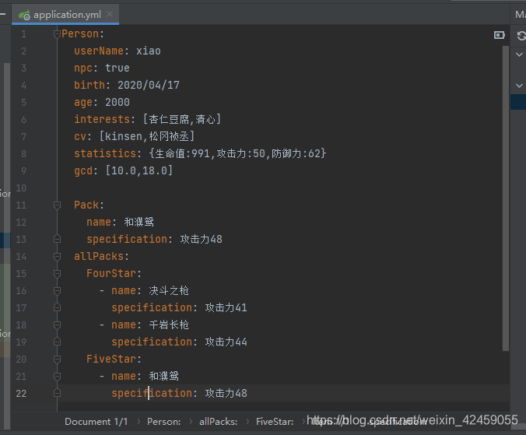Screen dimensions: 526x435
Task: Click the refresh icon in right panel
Action: (x=521, y=36)
